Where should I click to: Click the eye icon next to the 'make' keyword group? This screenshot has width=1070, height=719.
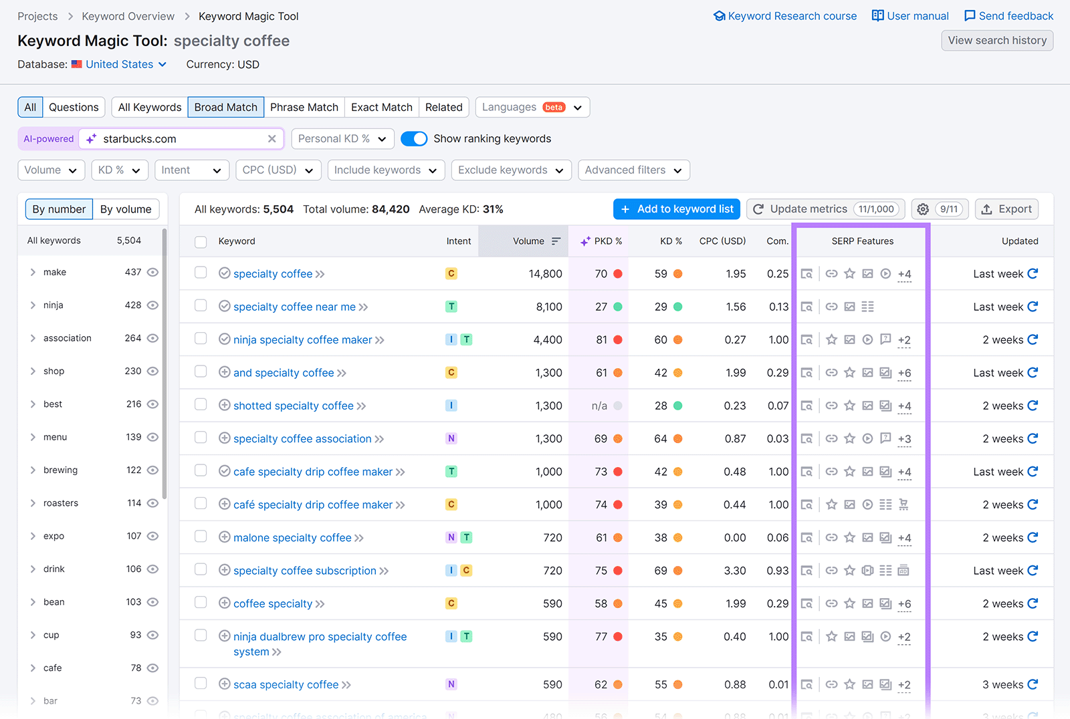[x=152, y=272]
